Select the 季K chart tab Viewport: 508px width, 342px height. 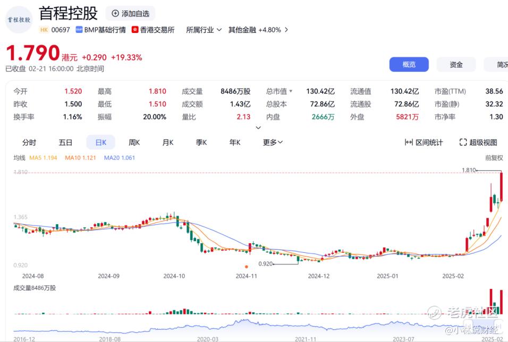pos(201,142)
